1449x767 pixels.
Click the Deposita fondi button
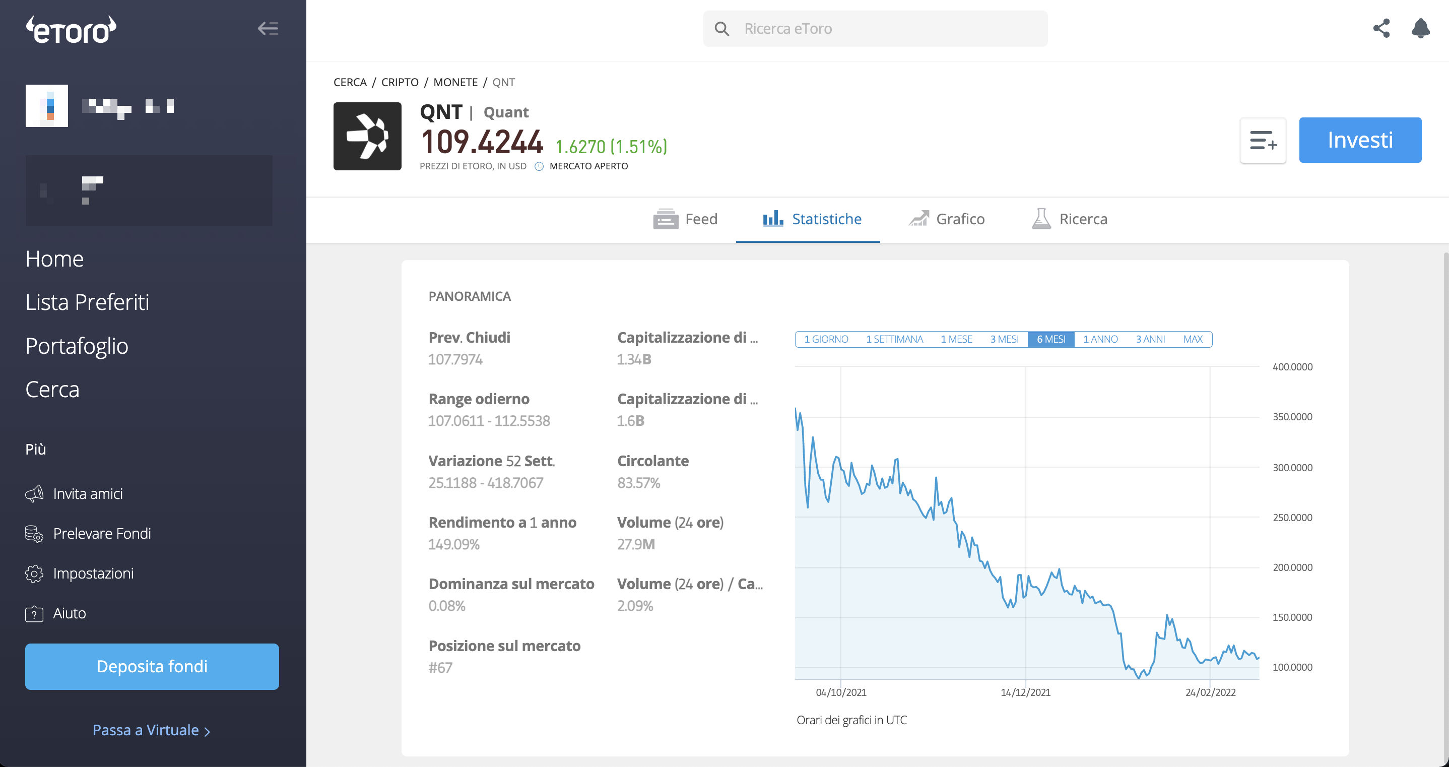152,666
